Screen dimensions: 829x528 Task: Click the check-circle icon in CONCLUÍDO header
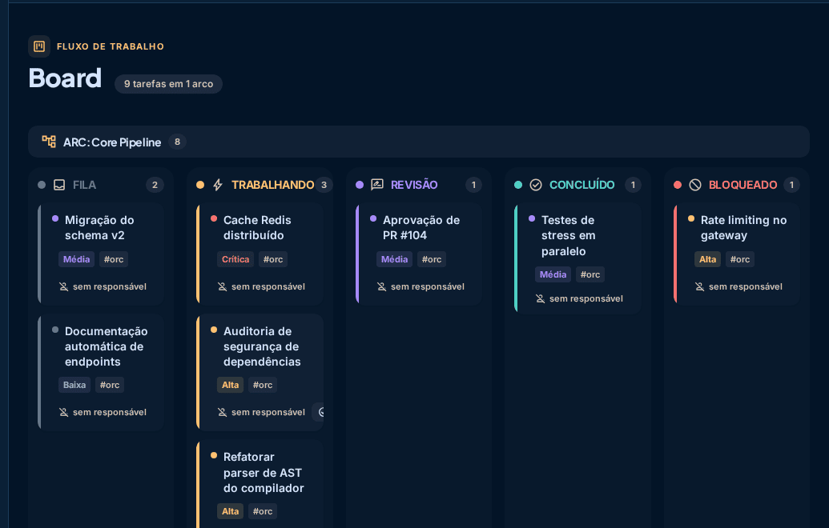pyautogui.click(x=536, y=185)
